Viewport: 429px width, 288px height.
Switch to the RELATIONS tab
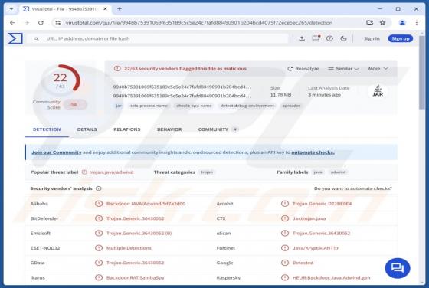127,129
